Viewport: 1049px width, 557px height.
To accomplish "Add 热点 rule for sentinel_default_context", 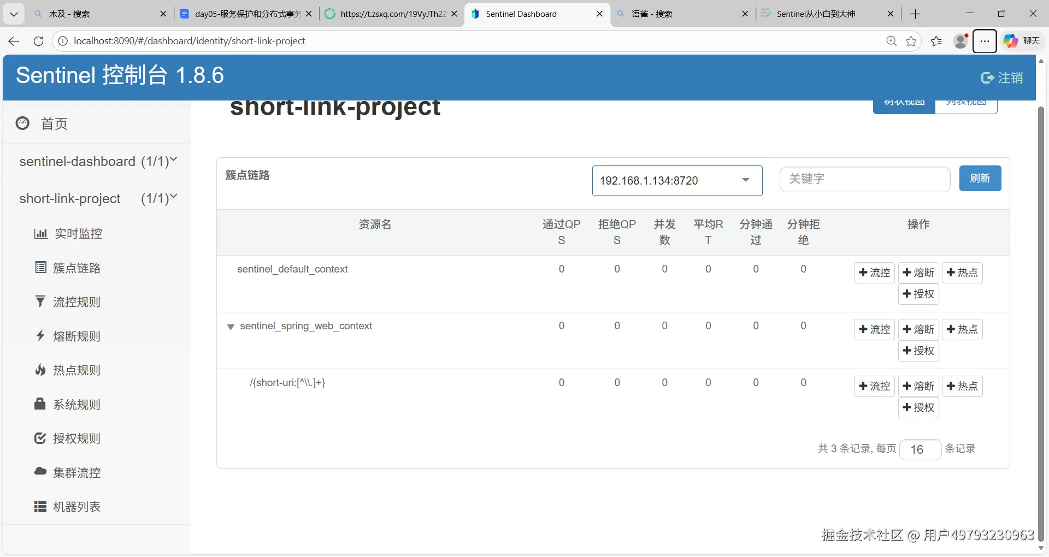I will tap(962, 272).
